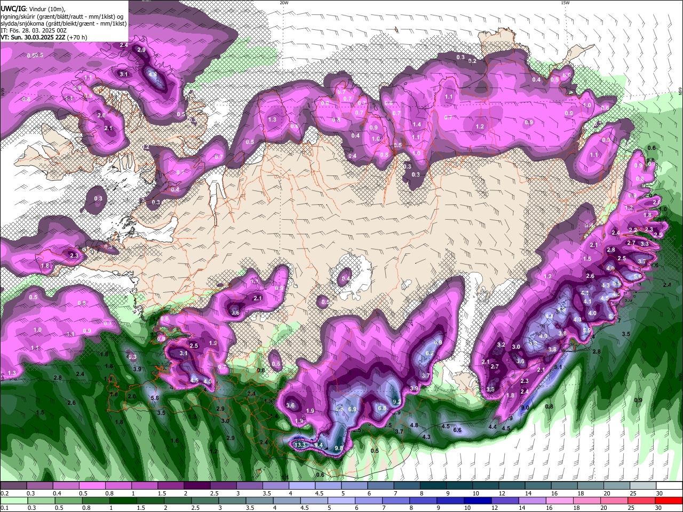Click the bright red legend swatch
The image size is (683, 512).
click(x=668, y=501)
